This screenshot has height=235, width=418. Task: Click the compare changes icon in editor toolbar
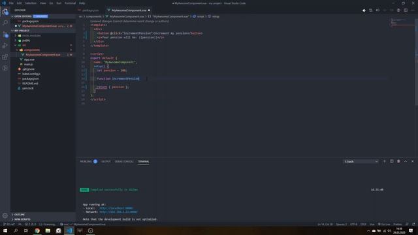point(371,10)
